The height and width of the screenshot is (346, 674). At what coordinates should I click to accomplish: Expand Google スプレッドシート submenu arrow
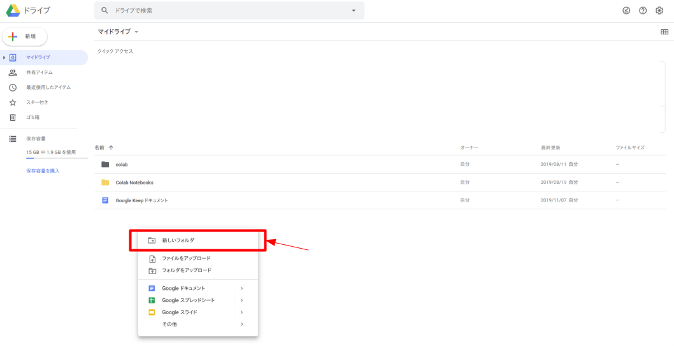242,300
